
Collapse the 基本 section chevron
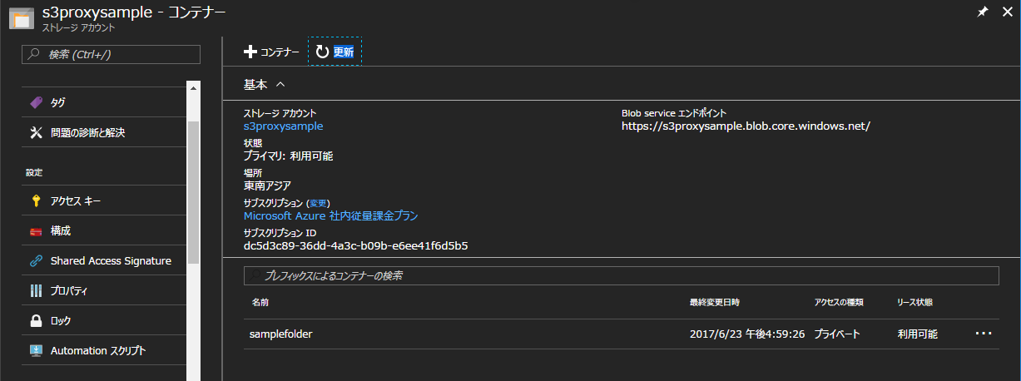coord(280,84)
